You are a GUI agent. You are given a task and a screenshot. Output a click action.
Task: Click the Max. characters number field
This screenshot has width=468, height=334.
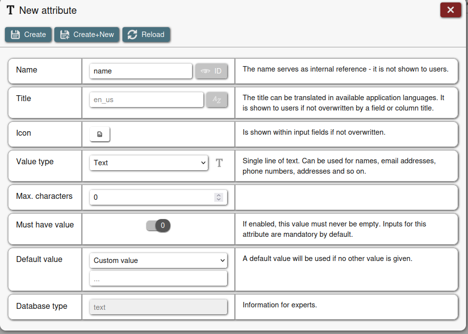pos(151,197)
